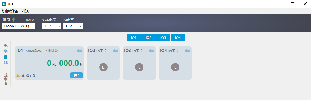
Task: Click the green undo arrow sidebar icon
Action: tap(6, 45)
